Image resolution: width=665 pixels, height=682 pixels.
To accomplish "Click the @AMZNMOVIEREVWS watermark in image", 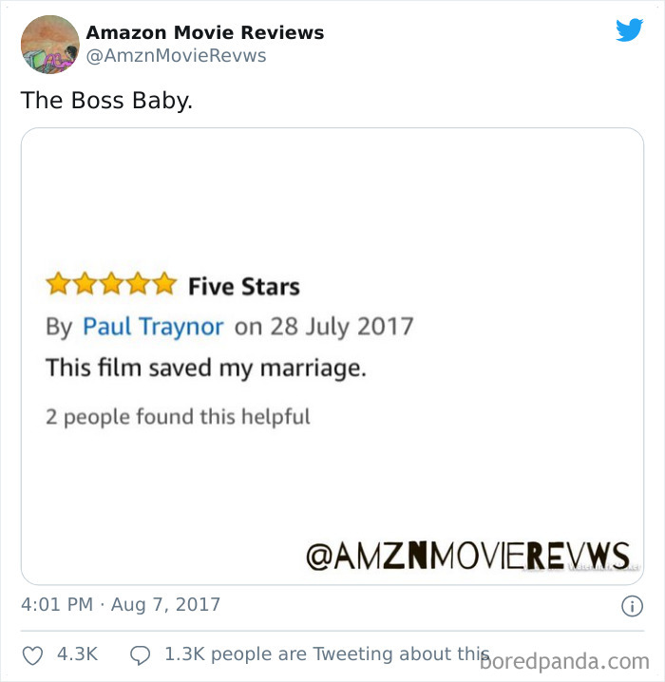I will [468, 556].
